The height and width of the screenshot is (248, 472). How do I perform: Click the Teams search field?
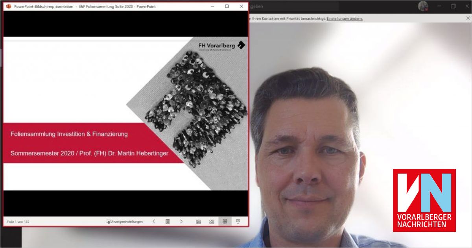[x=295, y=6]
